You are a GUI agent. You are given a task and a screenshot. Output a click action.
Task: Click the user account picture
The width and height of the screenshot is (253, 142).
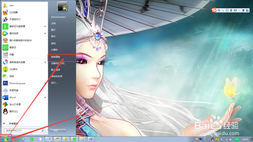62,7
